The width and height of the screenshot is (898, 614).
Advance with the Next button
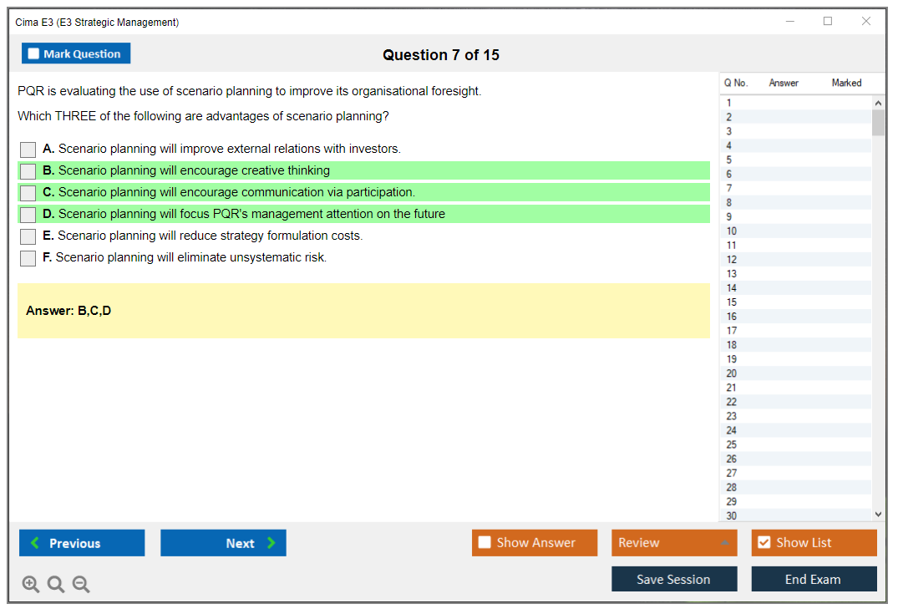pyautogui.click(x=223, y=543)
